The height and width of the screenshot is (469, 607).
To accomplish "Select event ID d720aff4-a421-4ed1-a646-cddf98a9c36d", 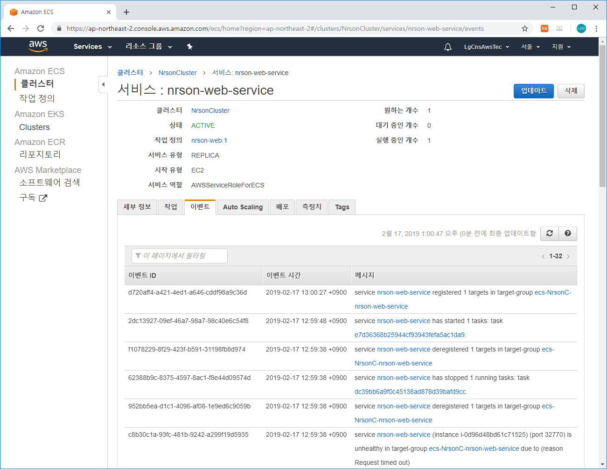I will click(188, 292).
